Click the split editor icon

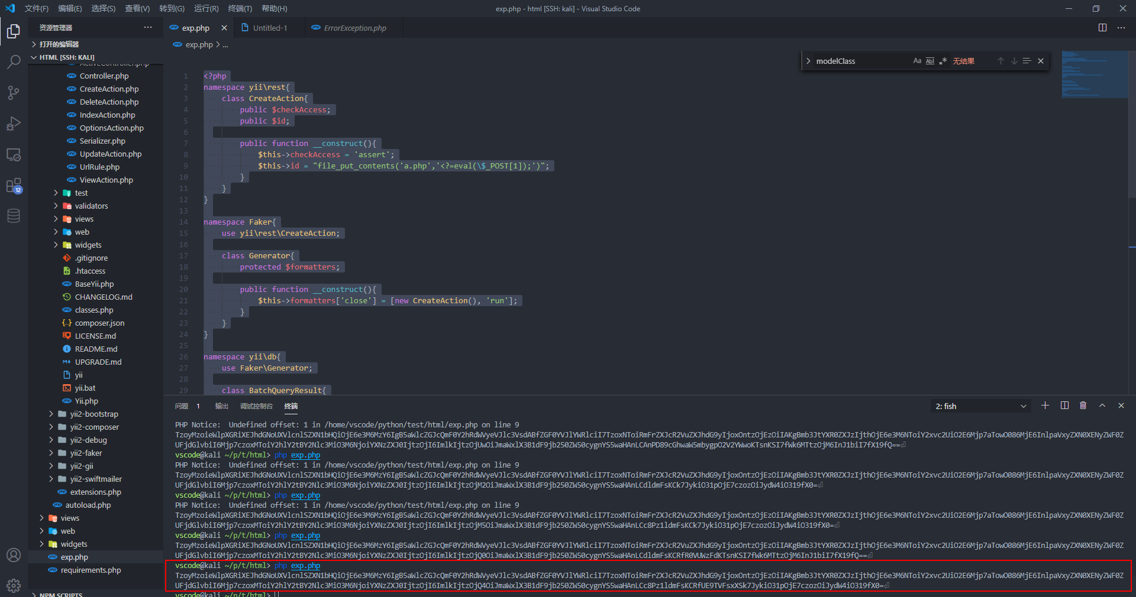tap(1102, 28)
